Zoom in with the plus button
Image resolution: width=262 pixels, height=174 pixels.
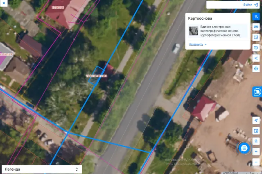(256, 152)
